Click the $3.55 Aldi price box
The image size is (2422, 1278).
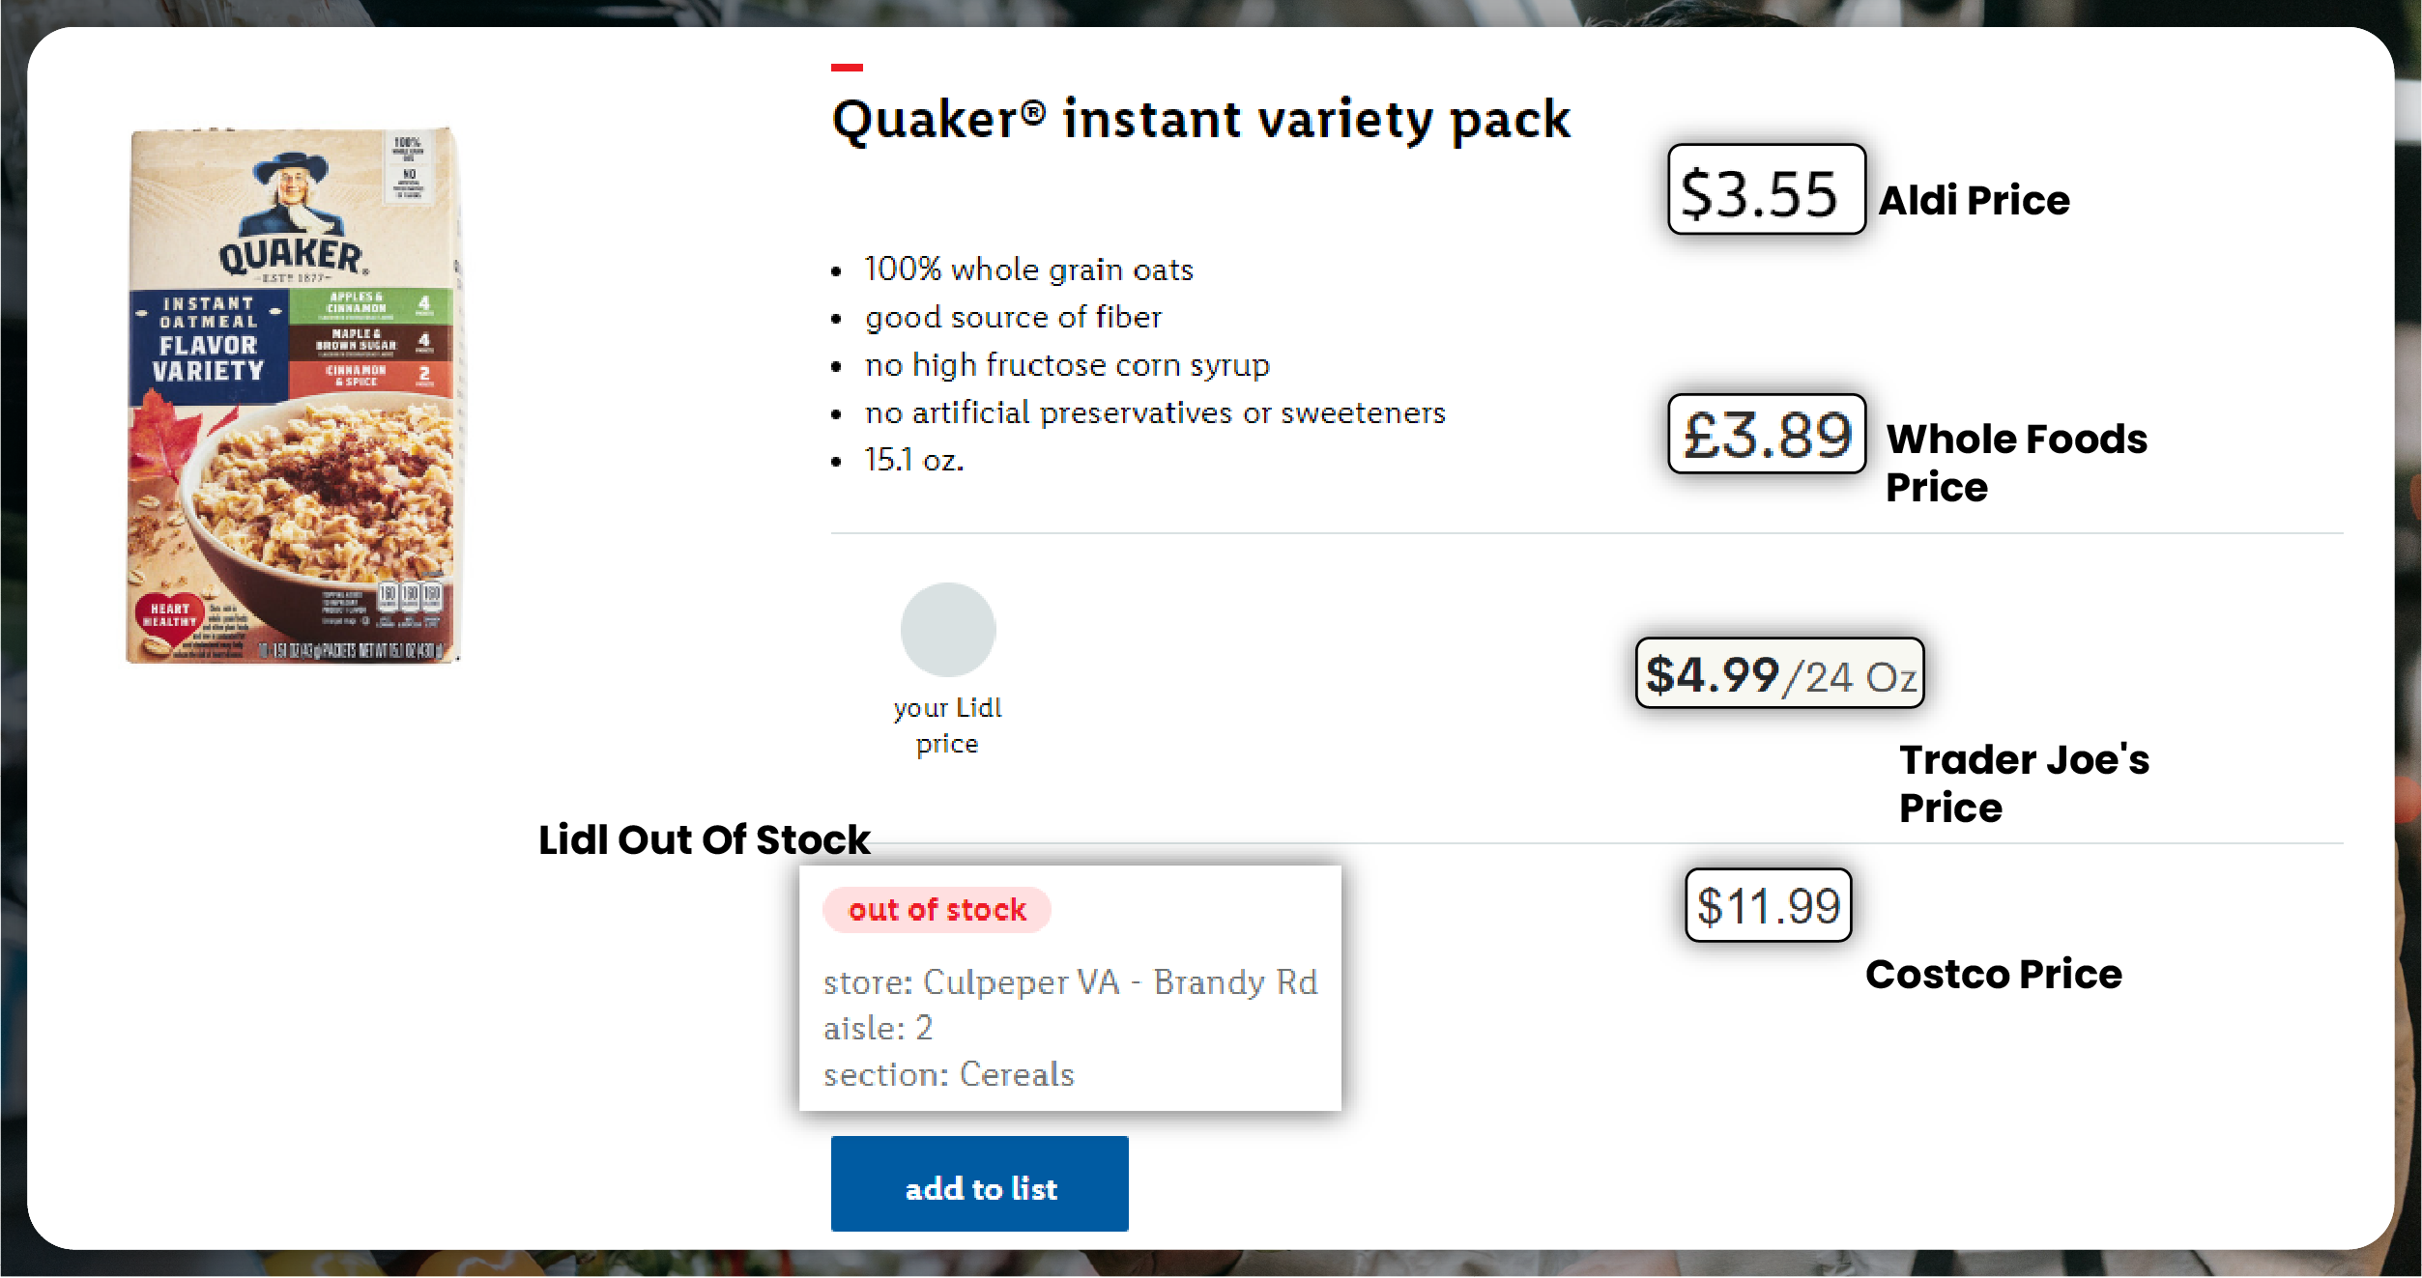pyautogui.click(x=1766, y=190)
